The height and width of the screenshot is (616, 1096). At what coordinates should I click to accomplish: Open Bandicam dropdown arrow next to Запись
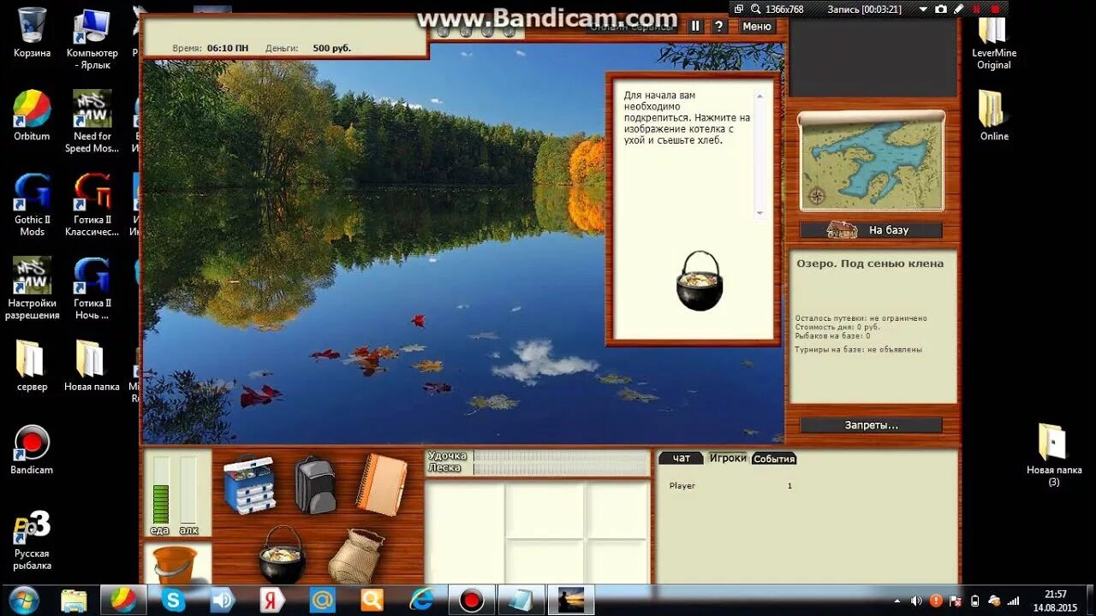coord(923,9)
